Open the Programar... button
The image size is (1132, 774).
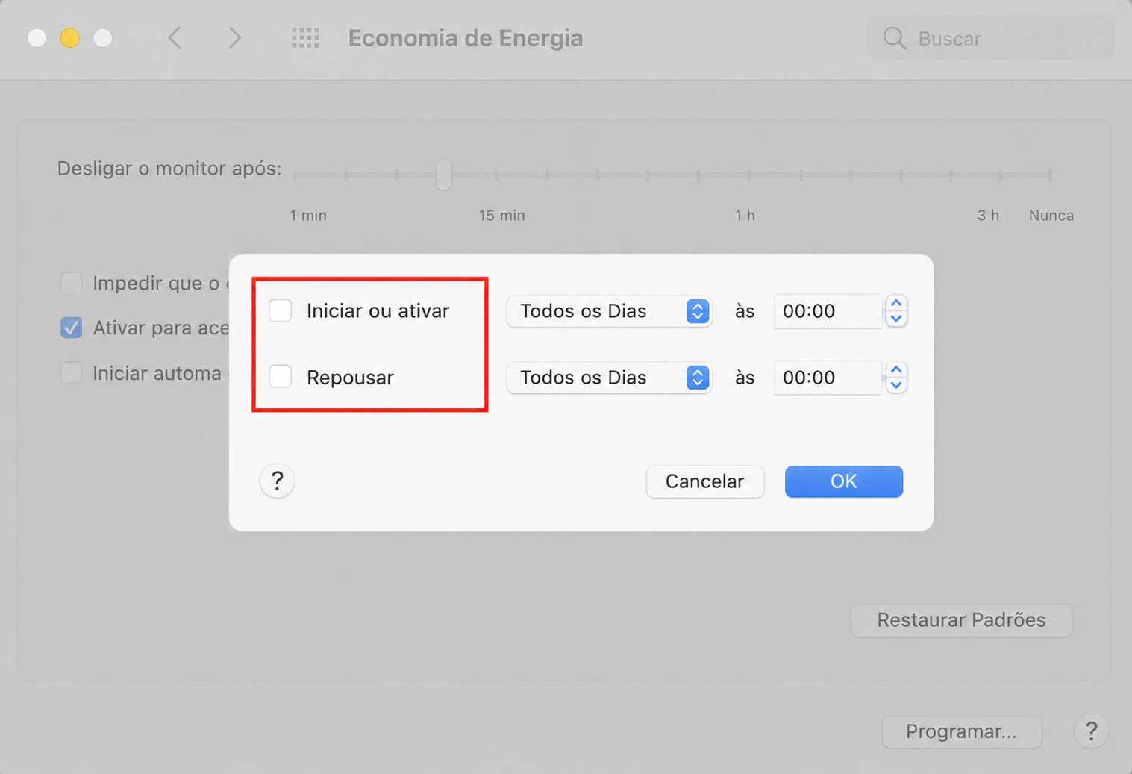click(961, 731)
